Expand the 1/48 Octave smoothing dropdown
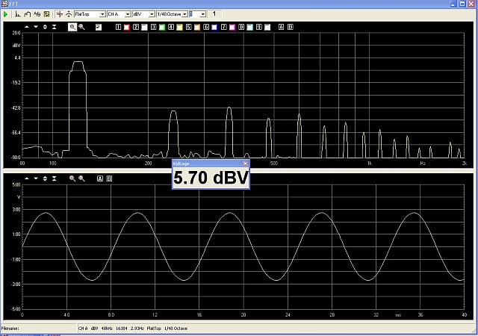The image size is (478, 336). [184, 13]
